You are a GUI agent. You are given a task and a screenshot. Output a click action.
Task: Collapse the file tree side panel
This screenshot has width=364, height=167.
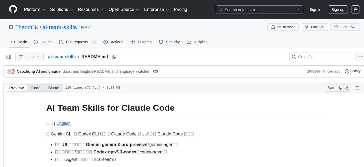(9, 57)
